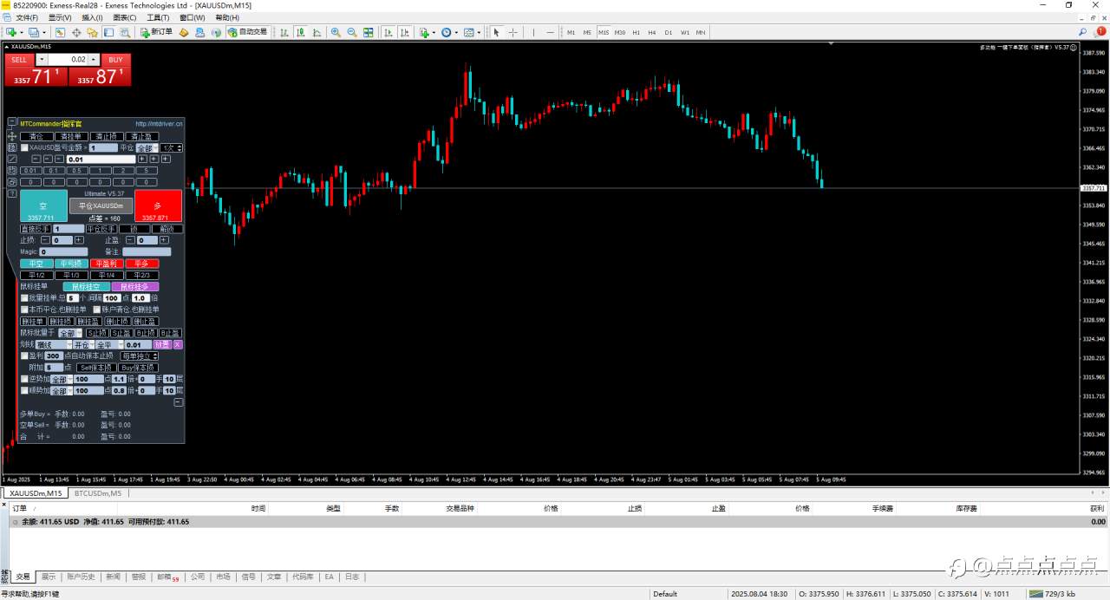Open the 逆势加 全部 dropdown
1110x600 pixels.
point(61,379)
